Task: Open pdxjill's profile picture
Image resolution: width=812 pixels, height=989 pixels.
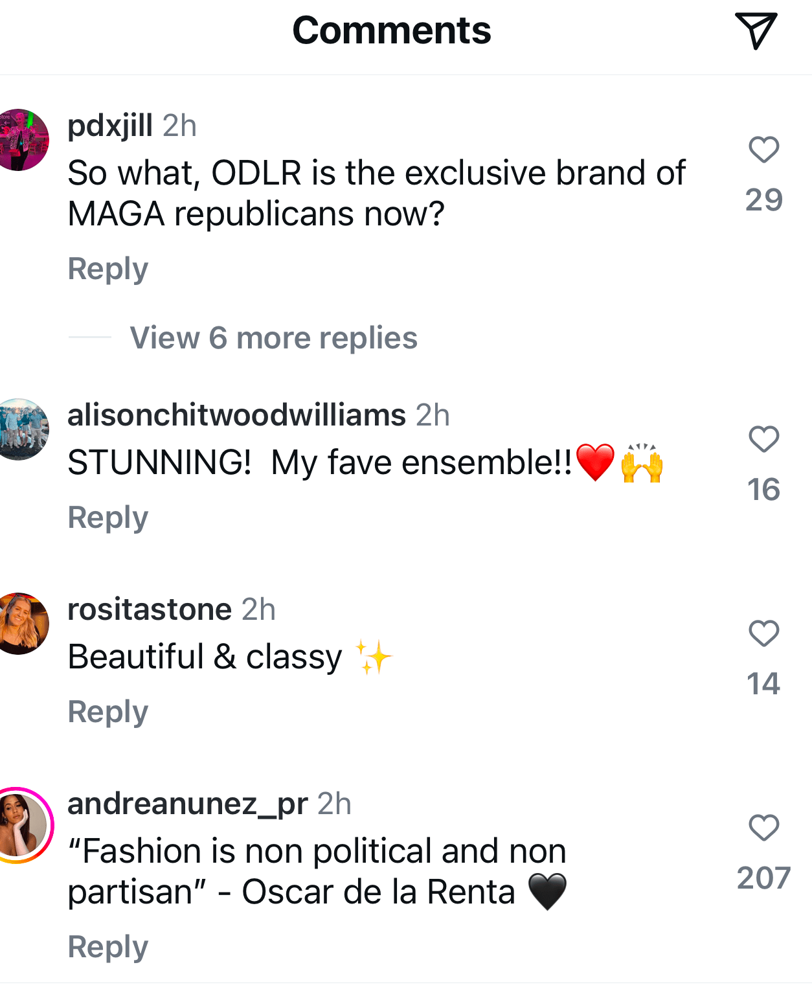Action: (23, 140)
